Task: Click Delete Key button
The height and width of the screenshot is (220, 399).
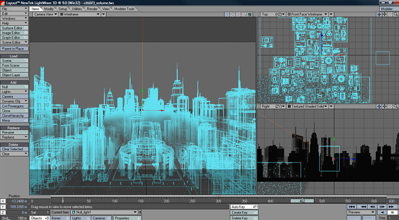Action: click(x=244, y=218)
